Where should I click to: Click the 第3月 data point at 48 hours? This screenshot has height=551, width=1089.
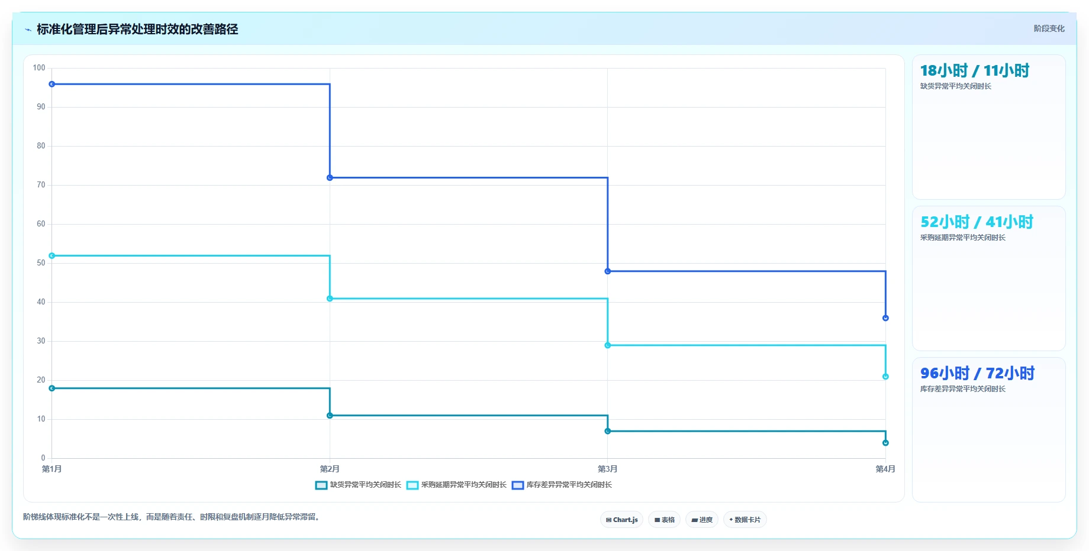(608, 271)
